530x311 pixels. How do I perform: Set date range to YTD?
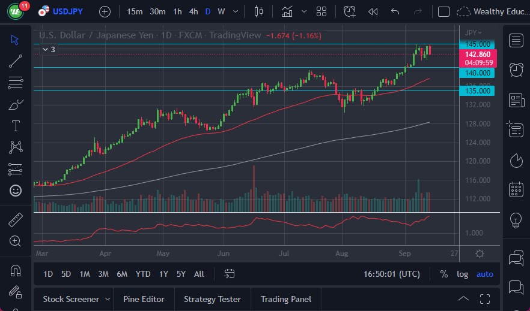pos(143,274)
